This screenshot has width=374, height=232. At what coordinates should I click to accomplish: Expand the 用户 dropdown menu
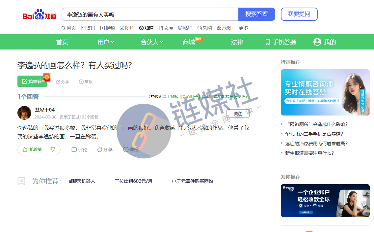click(106, 42)
